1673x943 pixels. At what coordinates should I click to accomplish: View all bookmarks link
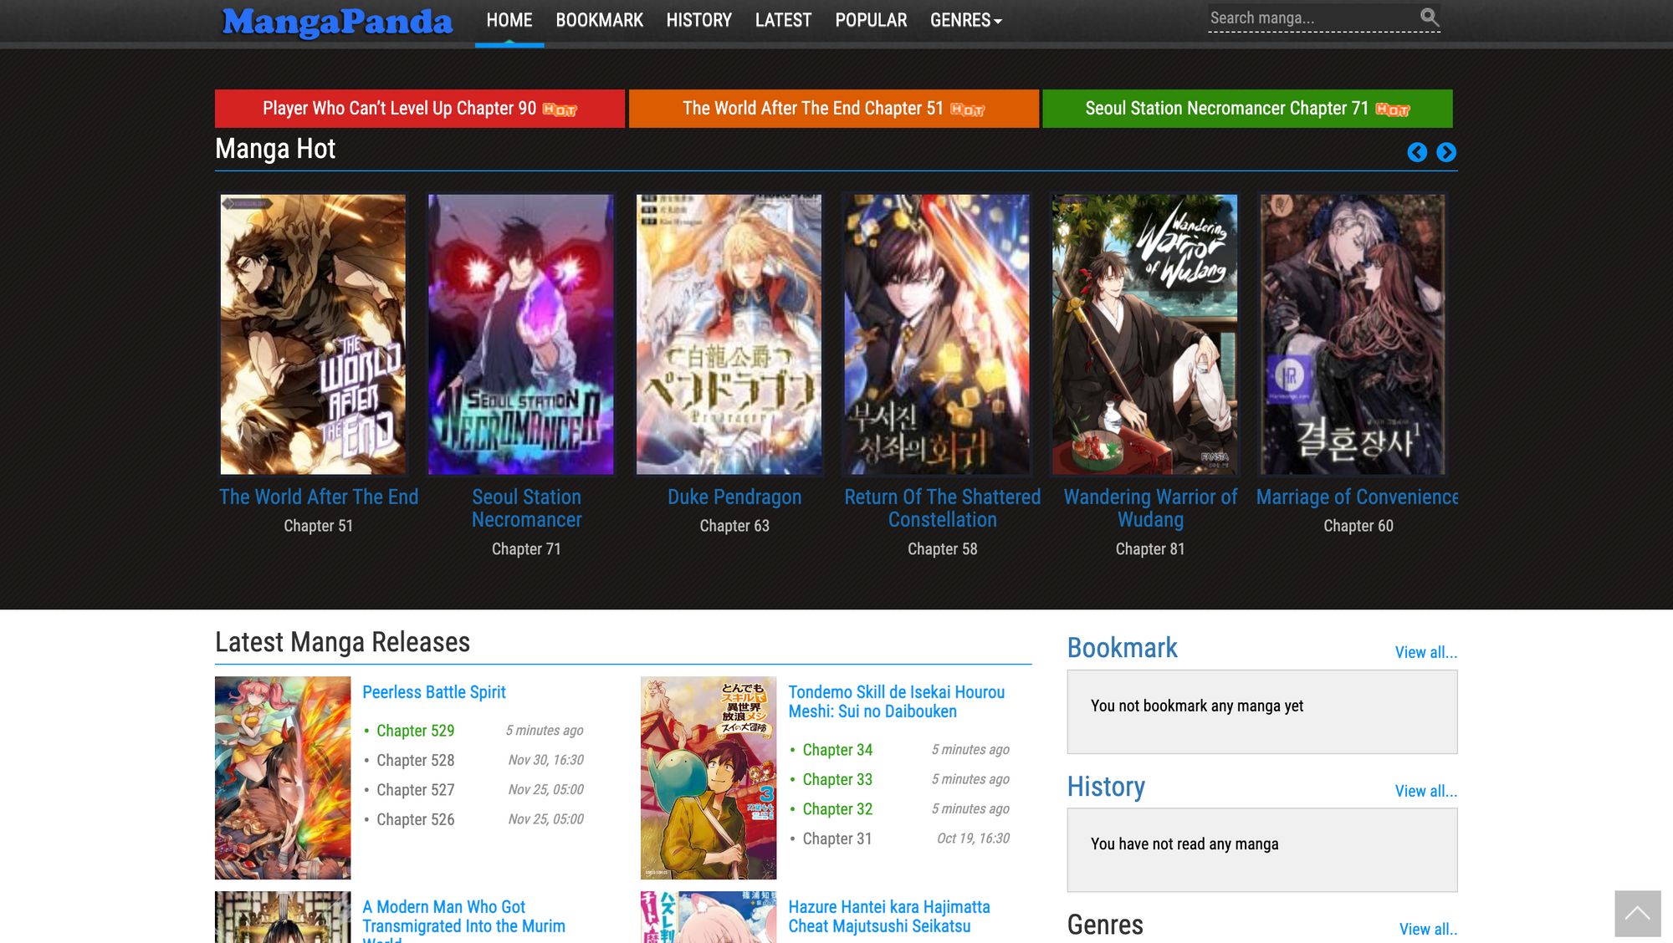tap(1425, 653)
